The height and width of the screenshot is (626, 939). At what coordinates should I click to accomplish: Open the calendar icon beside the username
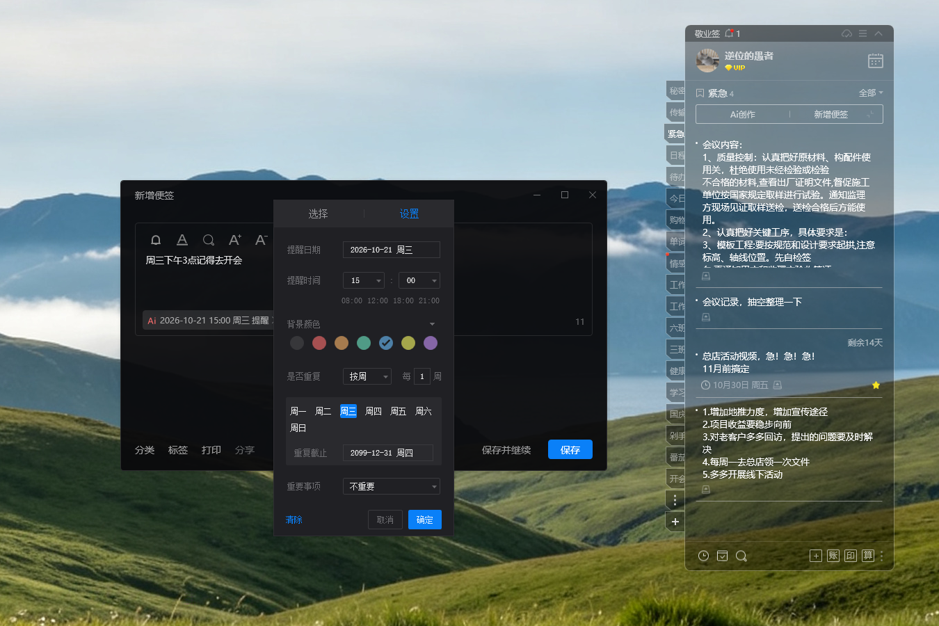point(876,61)
